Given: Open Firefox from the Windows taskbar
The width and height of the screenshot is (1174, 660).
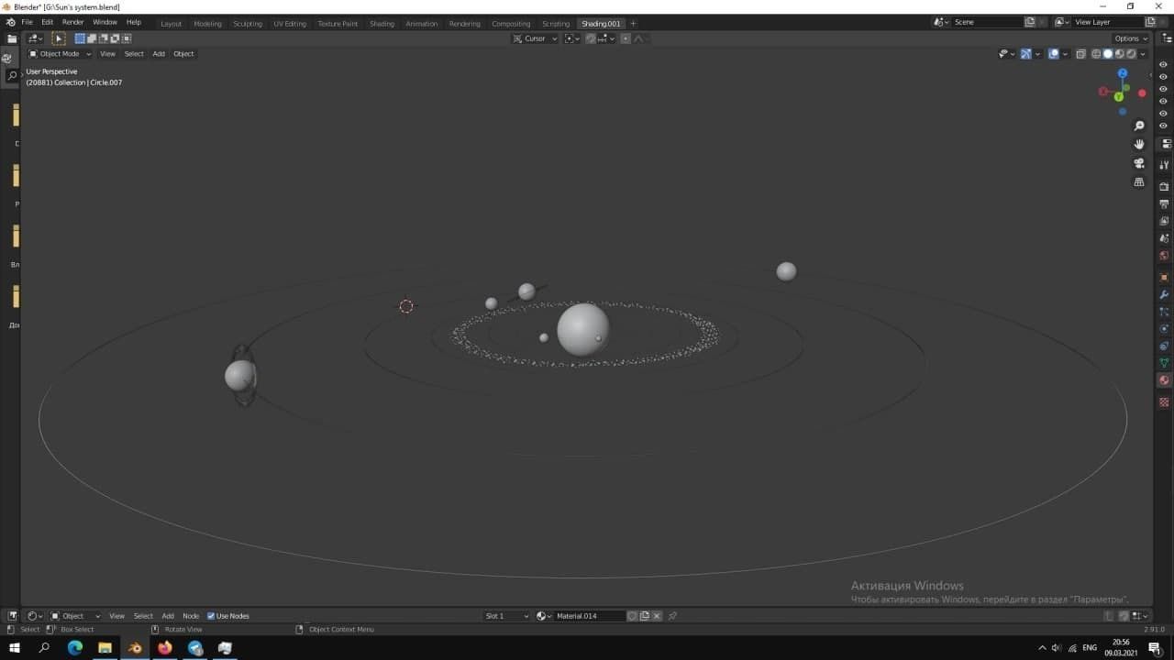Looking at the screenshot, I should (x=165, y=648).
